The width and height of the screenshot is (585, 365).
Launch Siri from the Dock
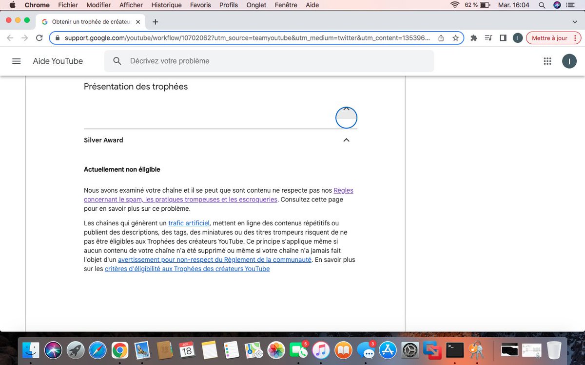pos(53,350)
